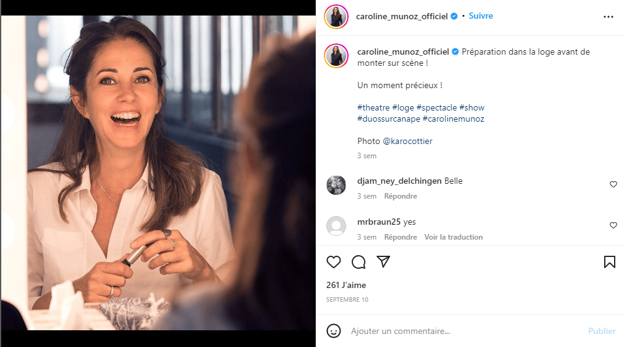Open the three-dots more options menu

pos(608,17)
